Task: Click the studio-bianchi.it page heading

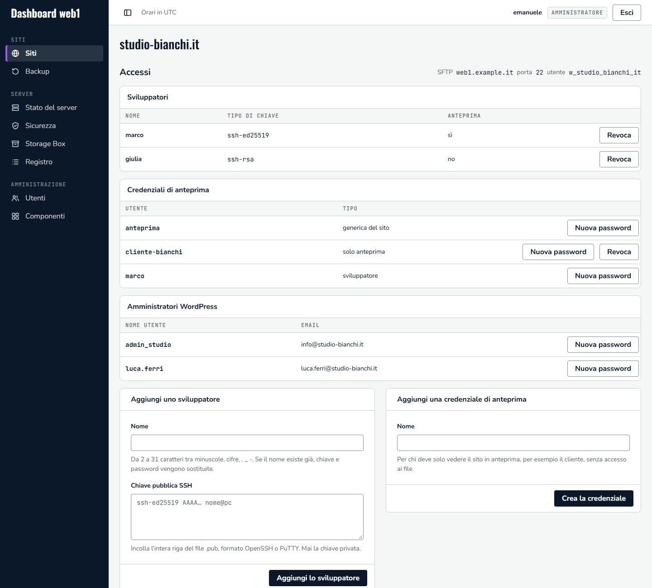Action: (x=159, y=44)
